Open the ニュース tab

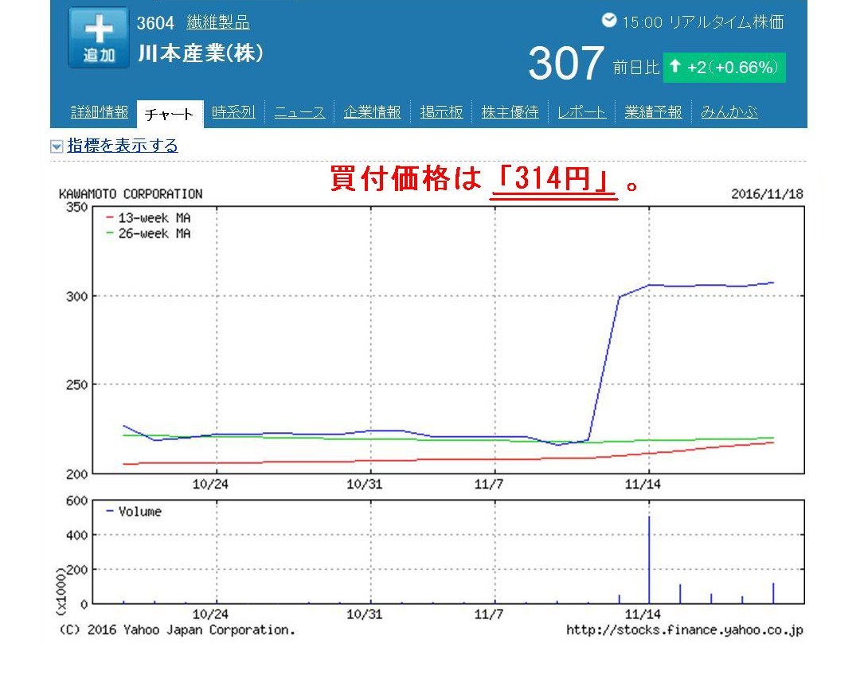299,112
